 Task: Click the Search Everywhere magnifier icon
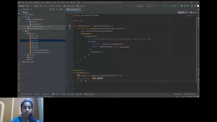192,6
